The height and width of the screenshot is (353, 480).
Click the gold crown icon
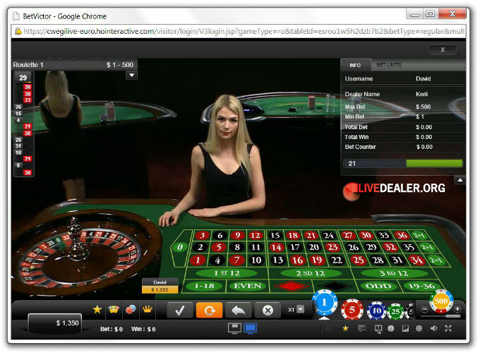click(148, 309)
